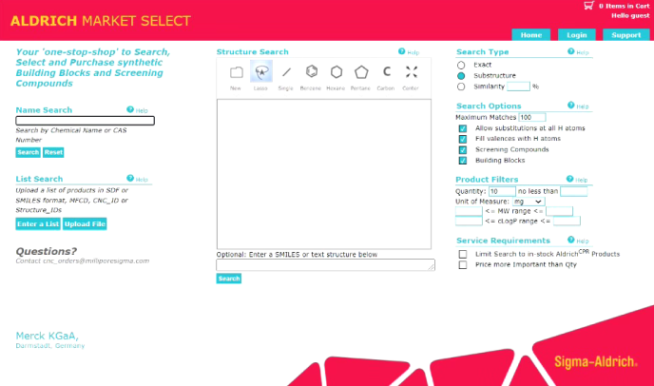The width and height of the screenshot is (654, 386).
Task: Click the Structure Search button below SMILES box
Action: pos(228,279)
